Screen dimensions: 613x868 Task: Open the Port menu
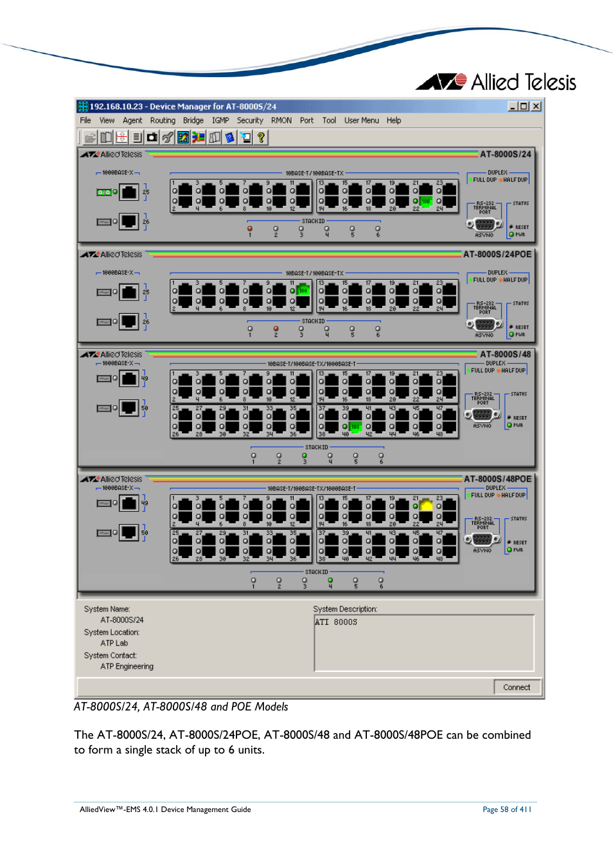click(x=306, y=120)
